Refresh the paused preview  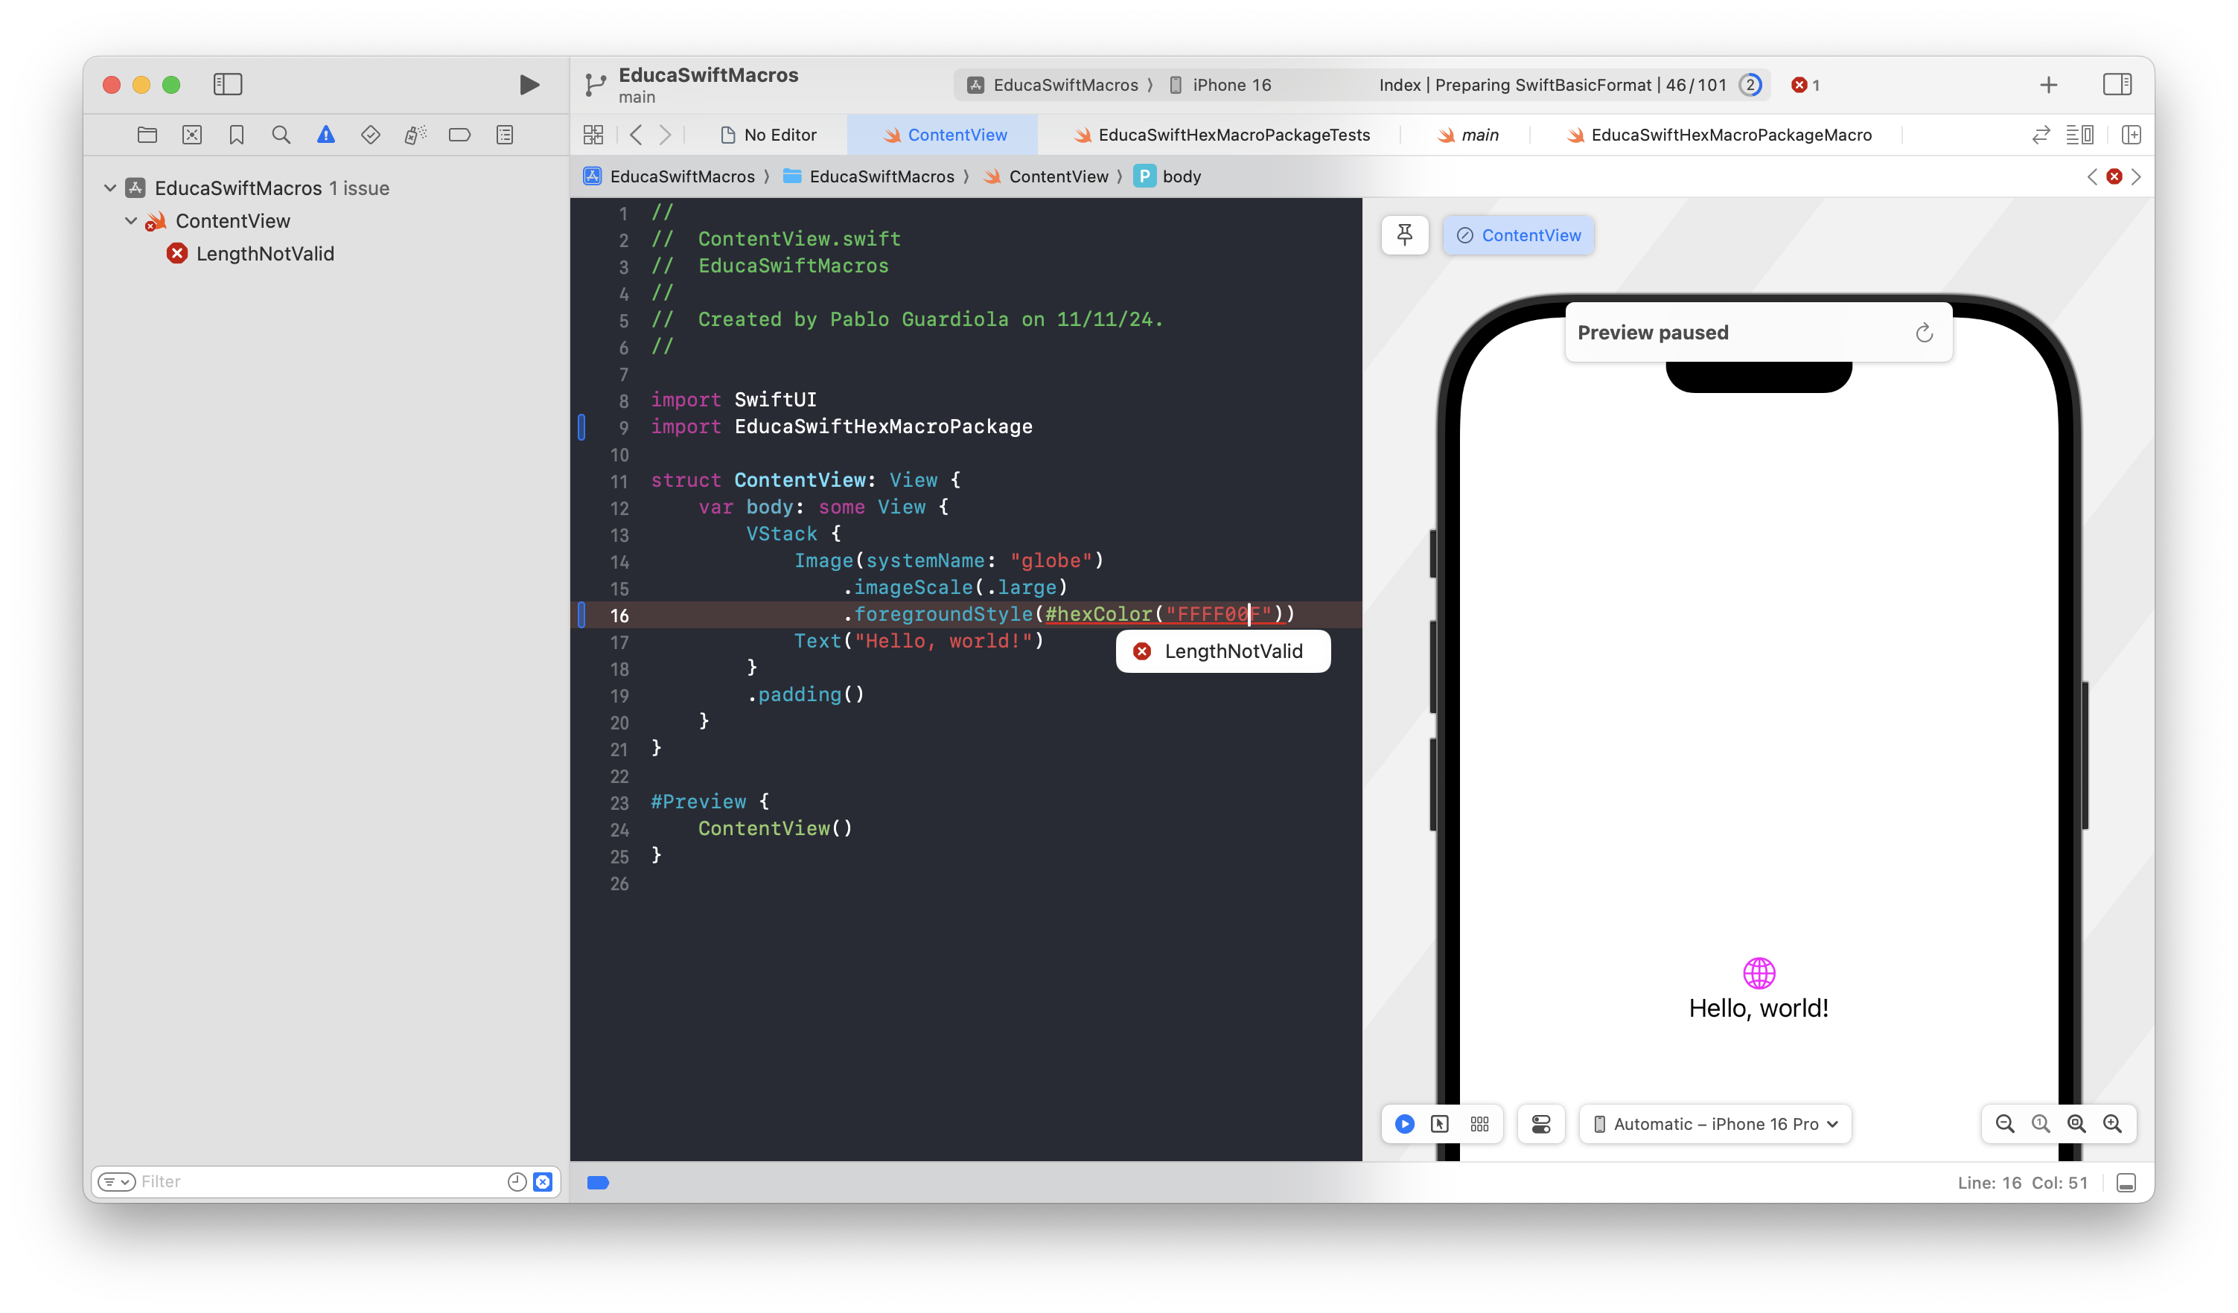click(1924, 333)
